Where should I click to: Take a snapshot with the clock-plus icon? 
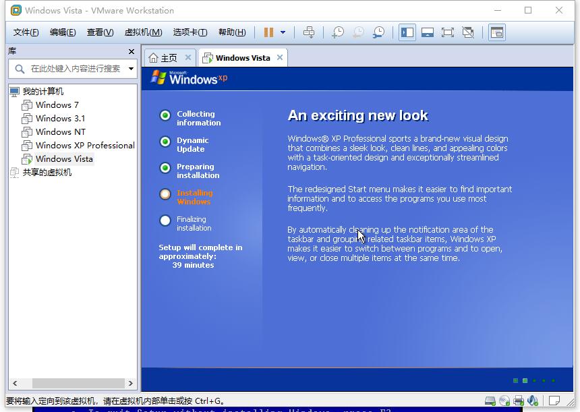[x=338, y=32]
